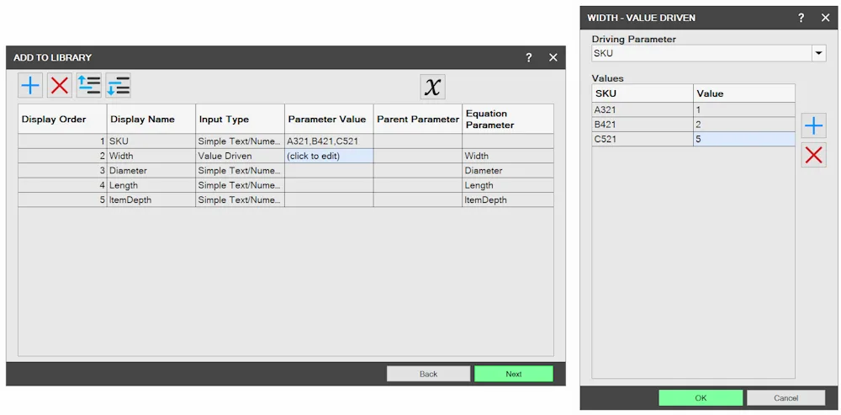Open the equation variable x tool

[x=432, y=87]
